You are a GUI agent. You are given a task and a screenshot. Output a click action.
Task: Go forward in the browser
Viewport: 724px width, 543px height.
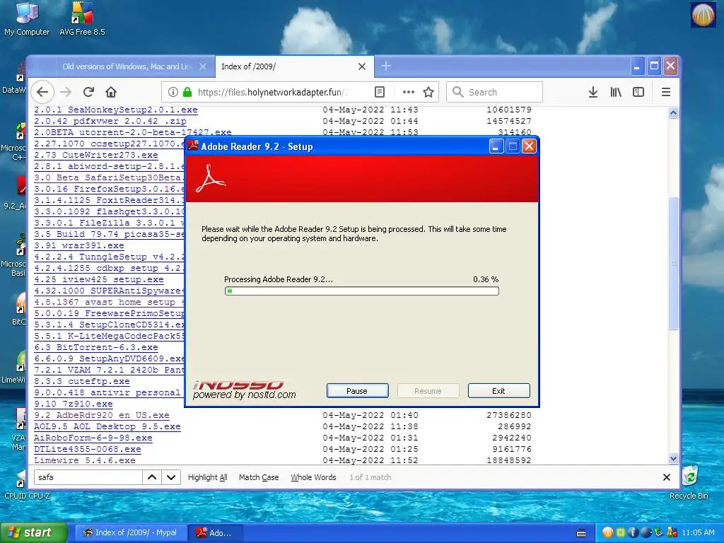[x=66, y=92]
